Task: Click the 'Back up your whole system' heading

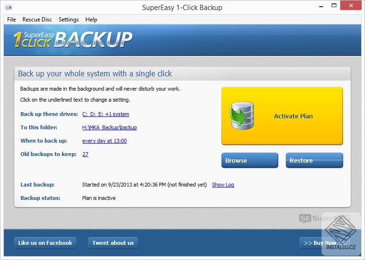Action: (95, 73)
